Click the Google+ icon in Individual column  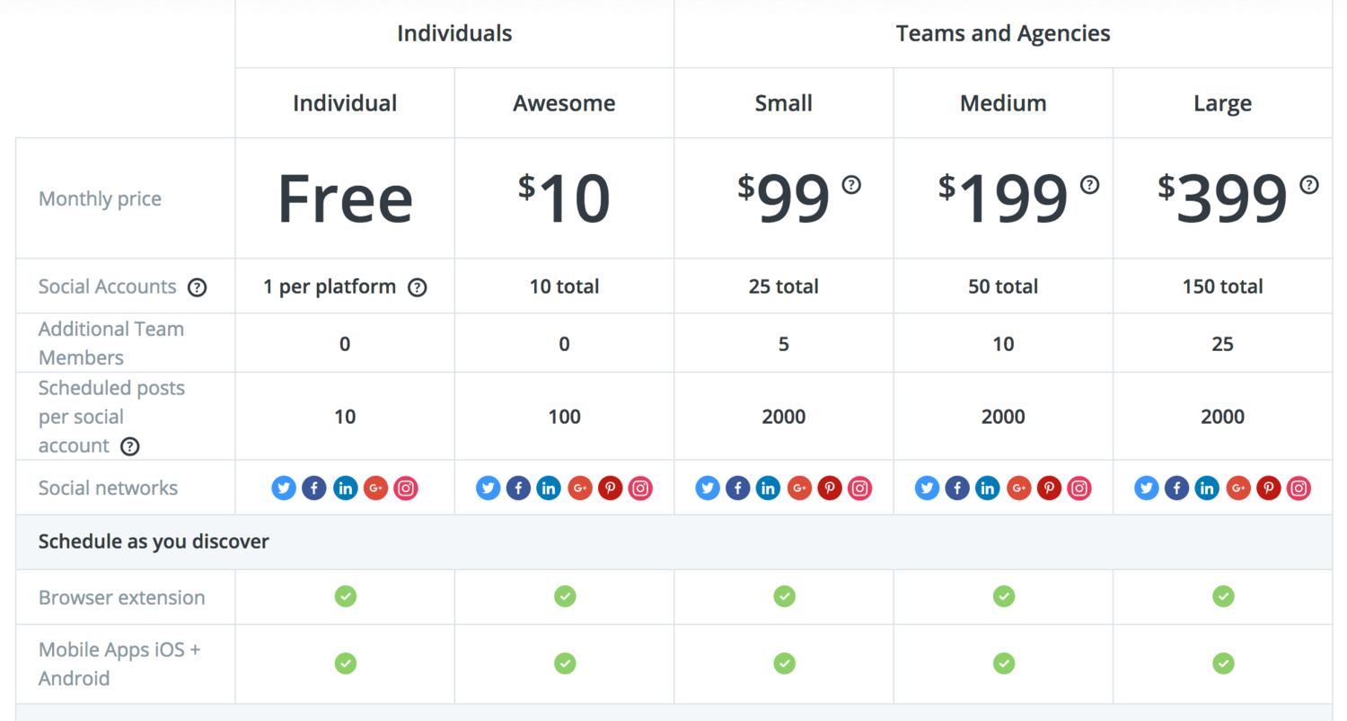375,488
